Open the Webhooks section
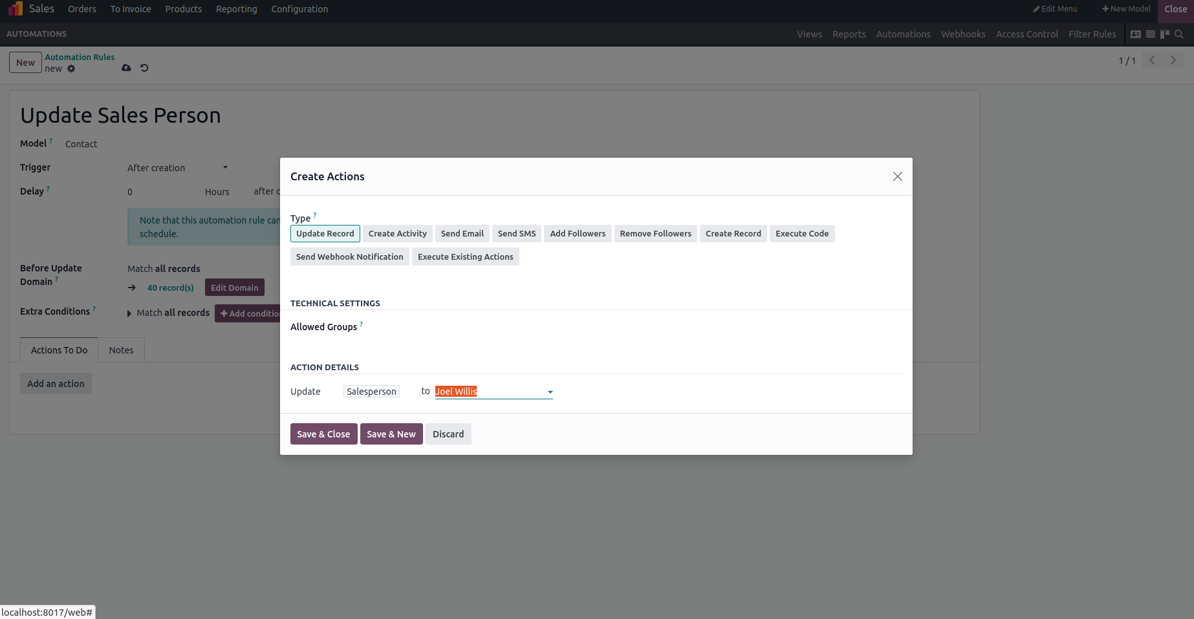1194x619 pixels. click(x=963, y=34)
